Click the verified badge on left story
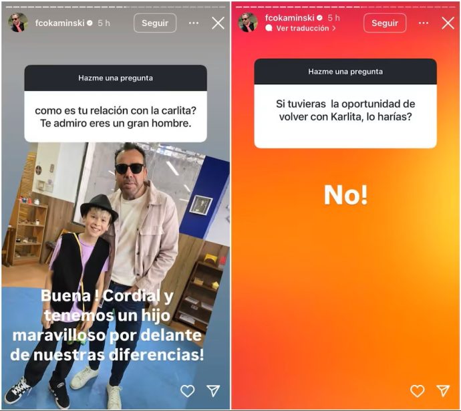Image resolution: width=461 pixels, height=411 pixels. click(90, 23)
